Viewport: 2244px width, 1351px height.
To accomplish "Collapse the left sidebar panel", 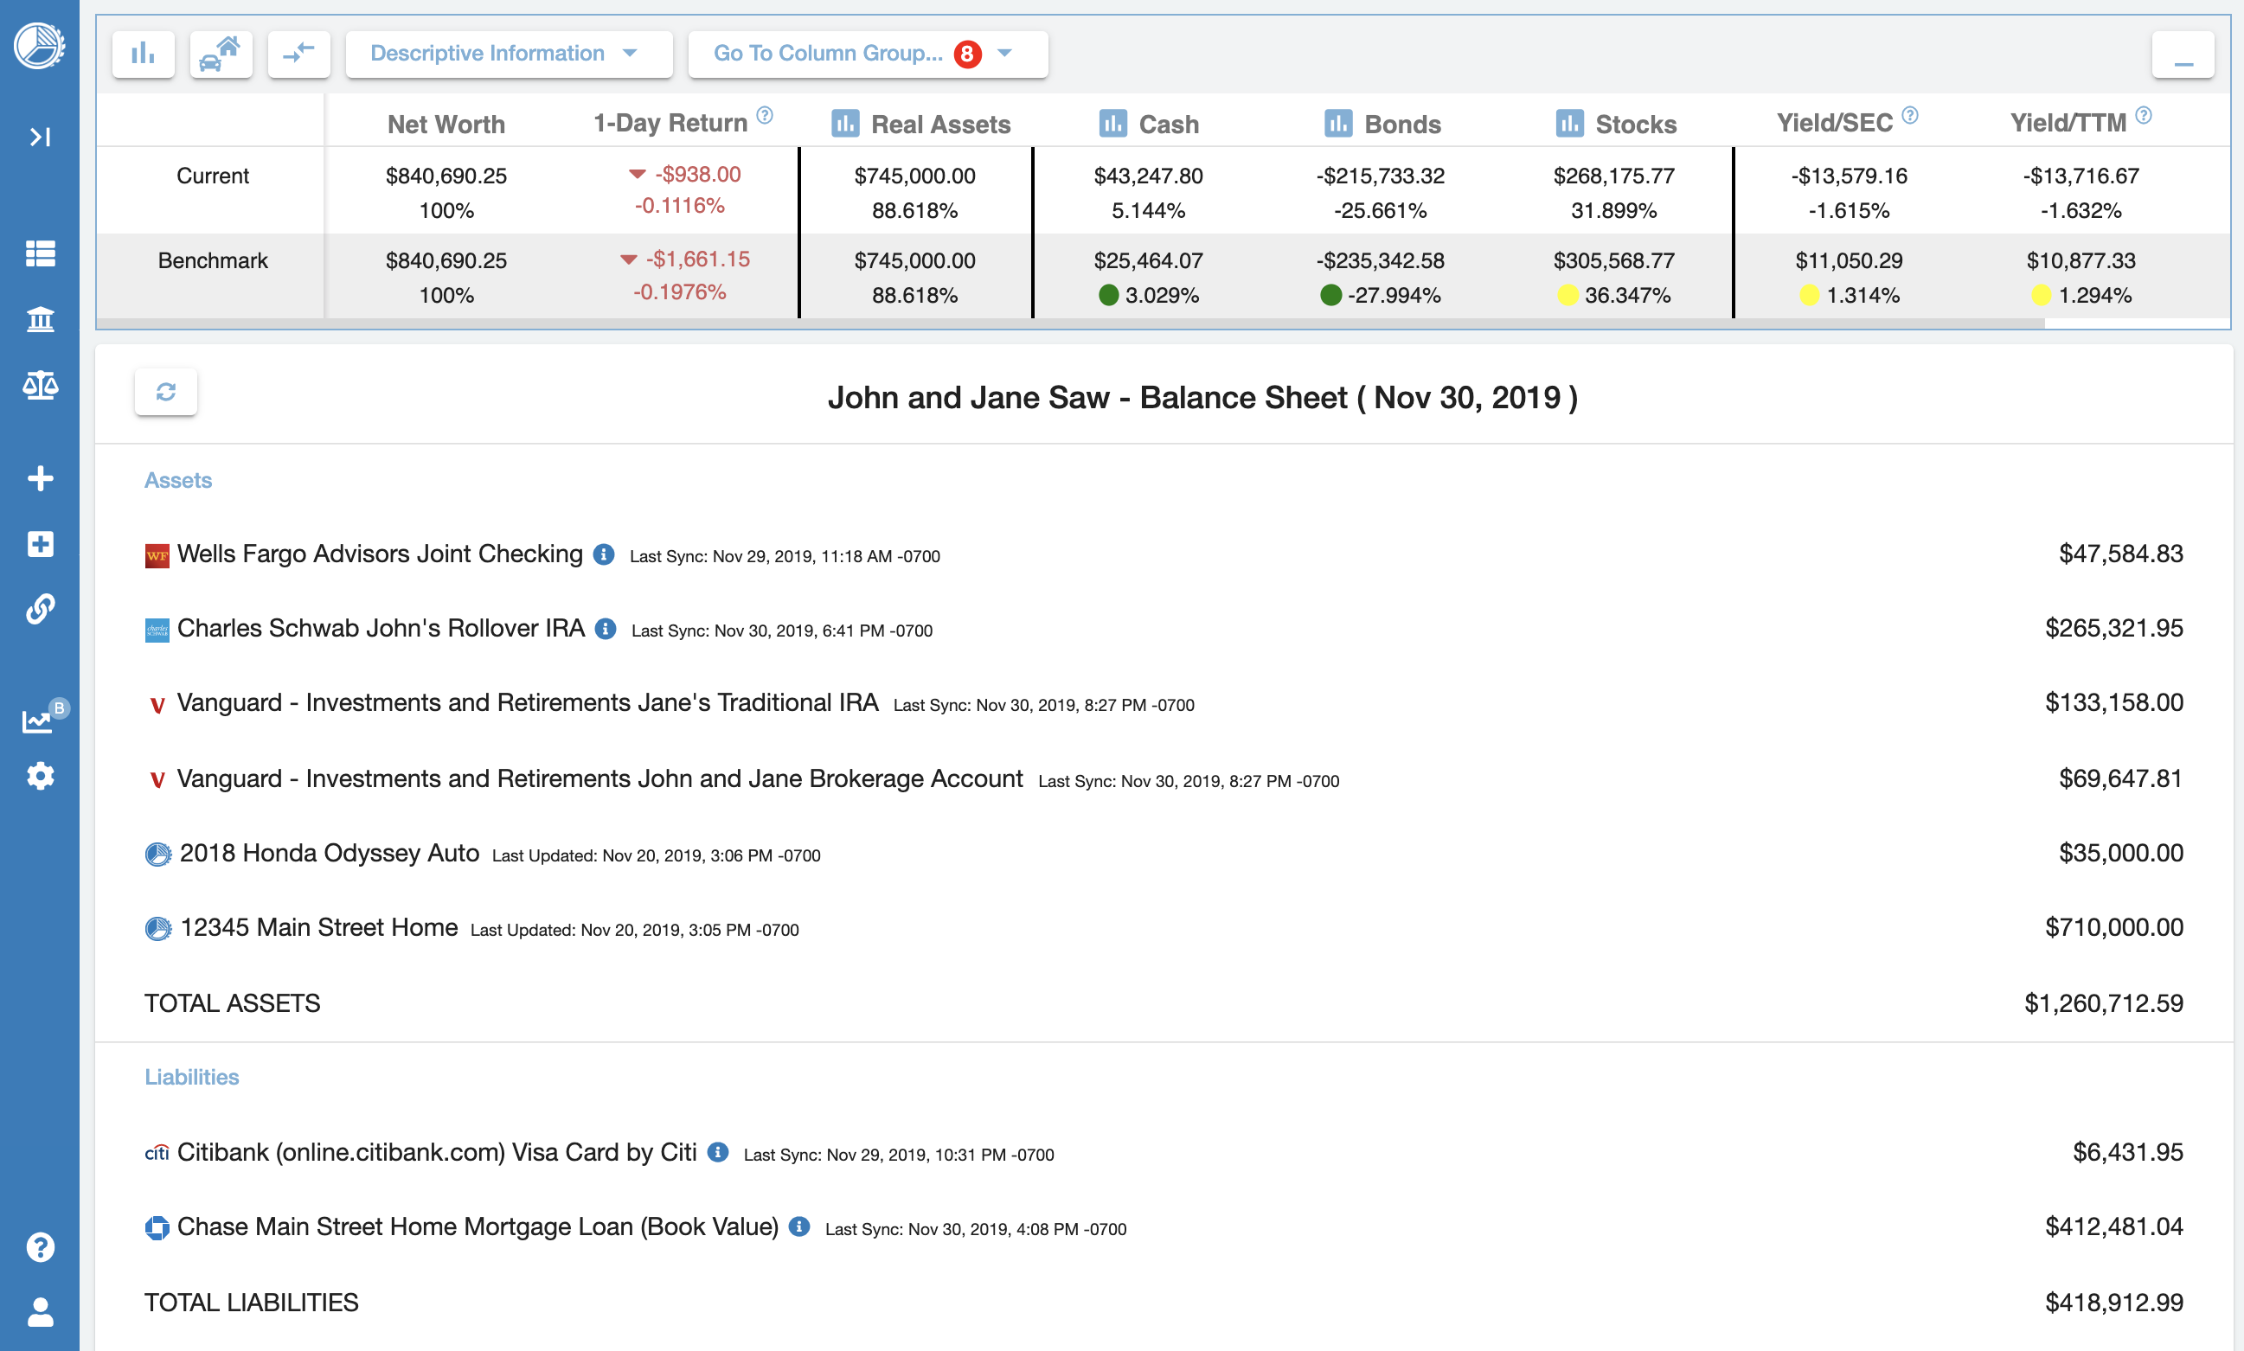I will coord(40,136).
